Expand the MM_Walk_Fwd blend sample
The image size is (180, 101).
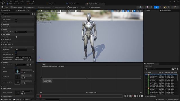2,42
